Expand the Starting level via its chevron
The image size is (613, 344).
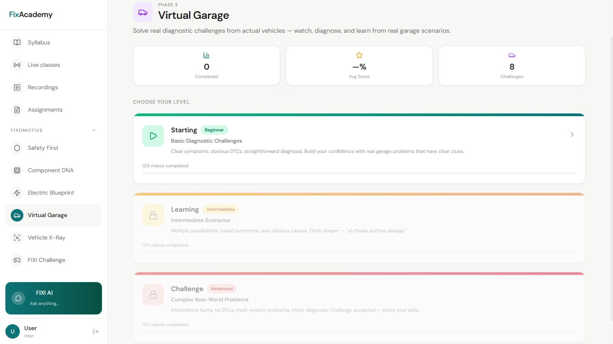pyautogui.click(x=572, y=134)
